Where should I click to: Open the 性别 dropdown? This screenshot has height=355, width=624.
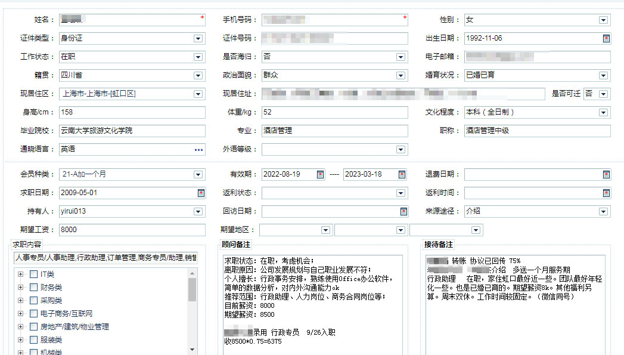pyautogui.click(x=603, y=20)
